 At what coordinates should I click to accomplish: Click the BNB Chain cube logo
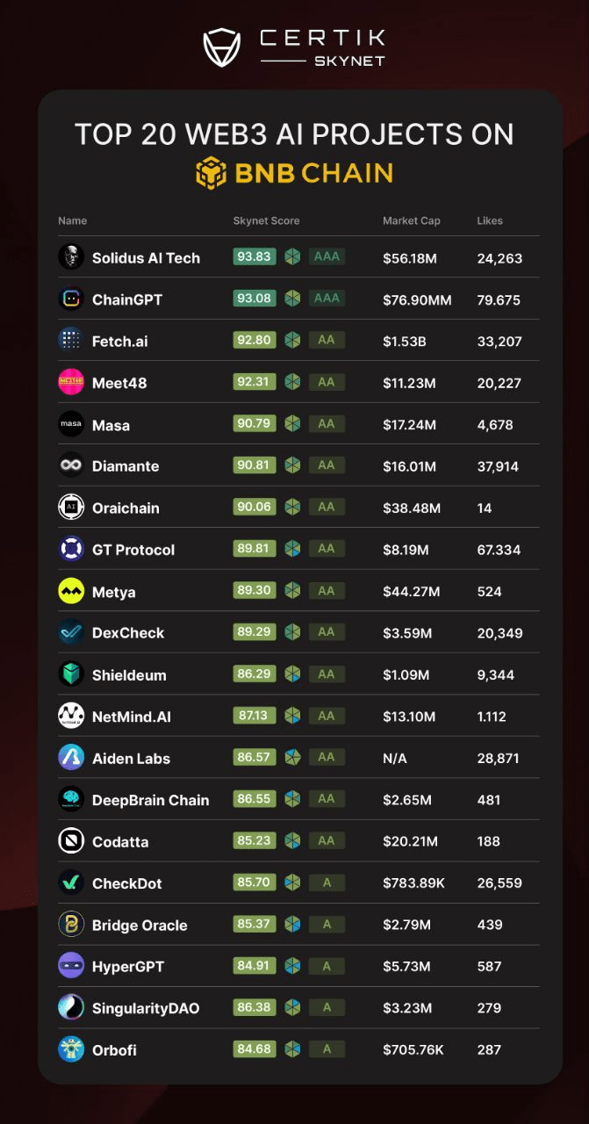[x=212, y=173]
